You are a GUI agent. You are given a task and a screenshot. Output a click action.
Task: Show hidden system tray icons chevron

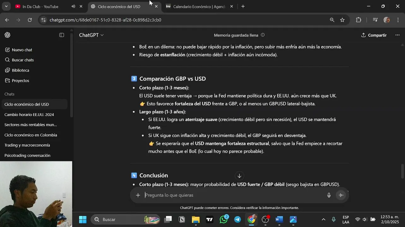(323, 219)
